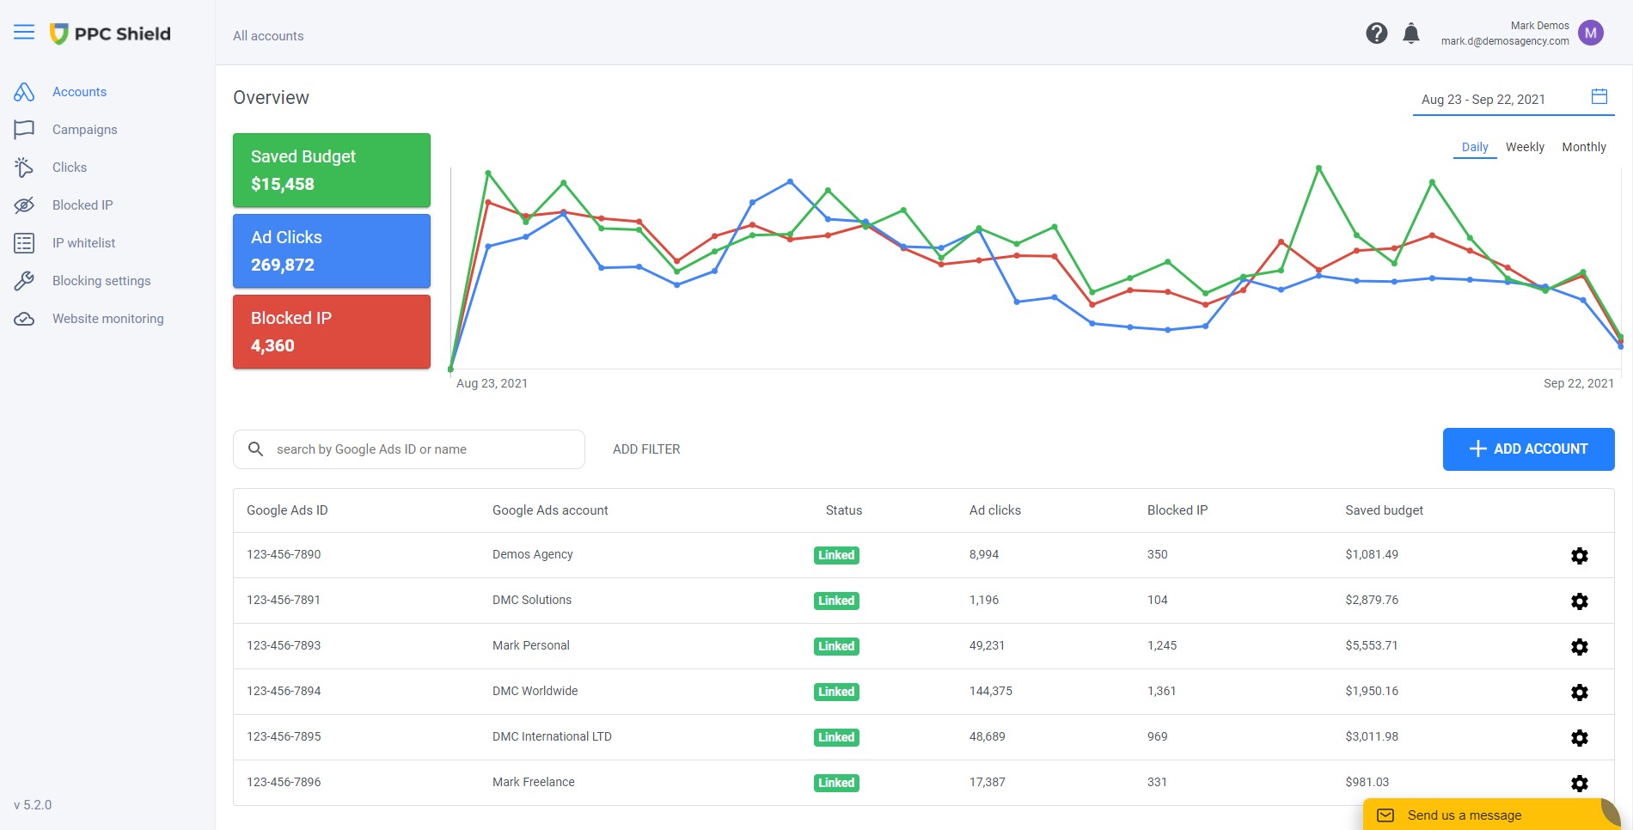Click the help question mark icon

point(1376,34)
